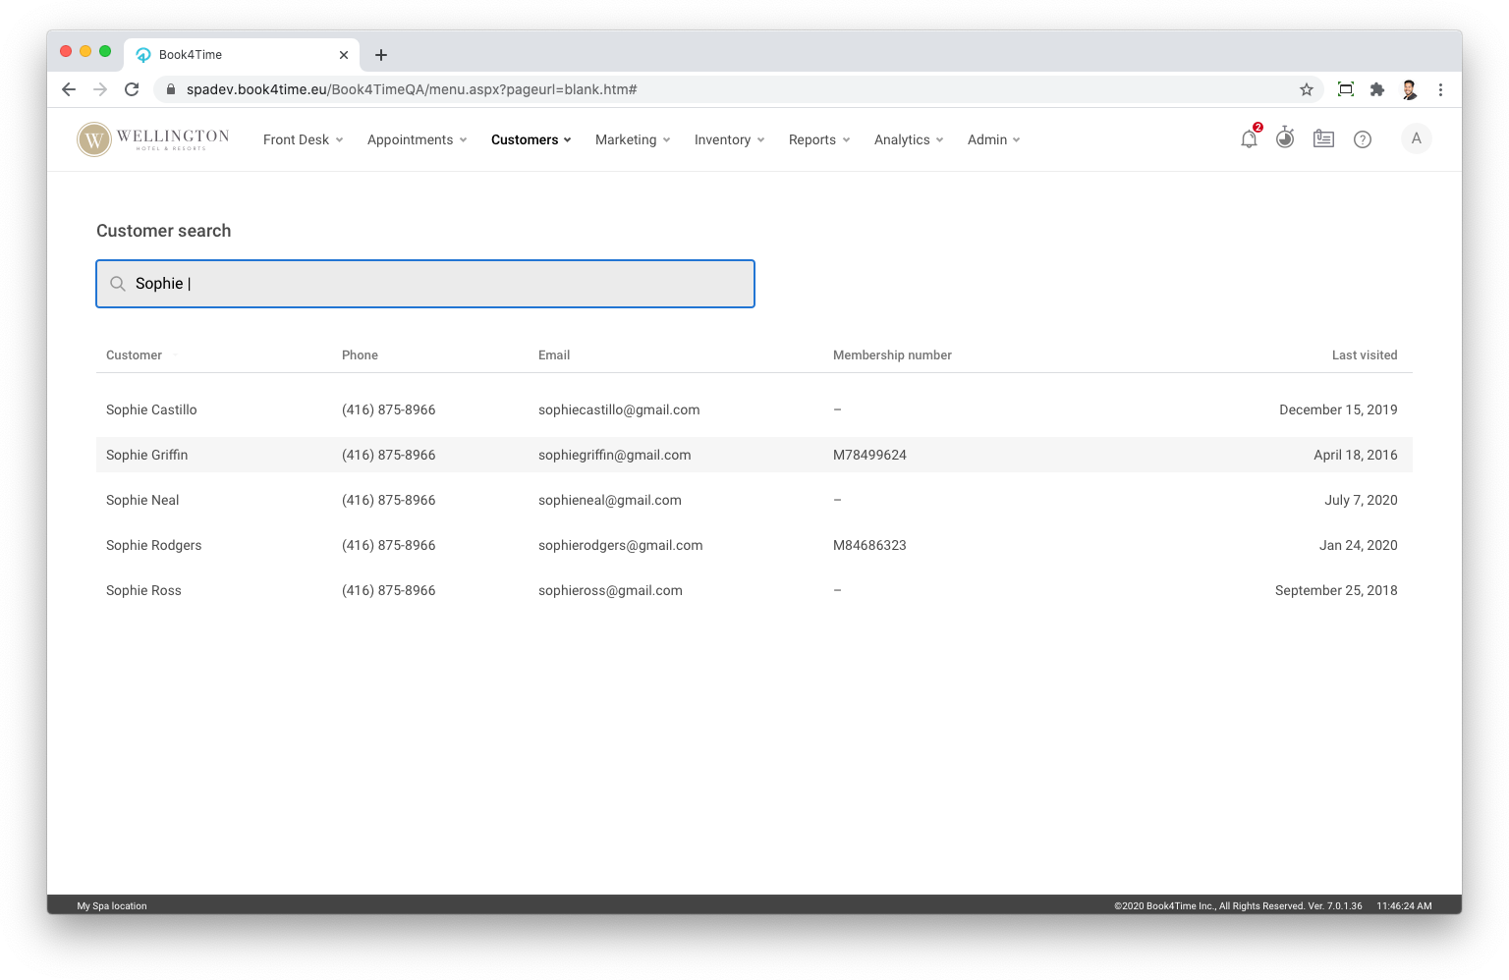The width and height of the screenshot is (1509, 980).
Task: Open the Marketing menu
Action: tap(632, 140)
